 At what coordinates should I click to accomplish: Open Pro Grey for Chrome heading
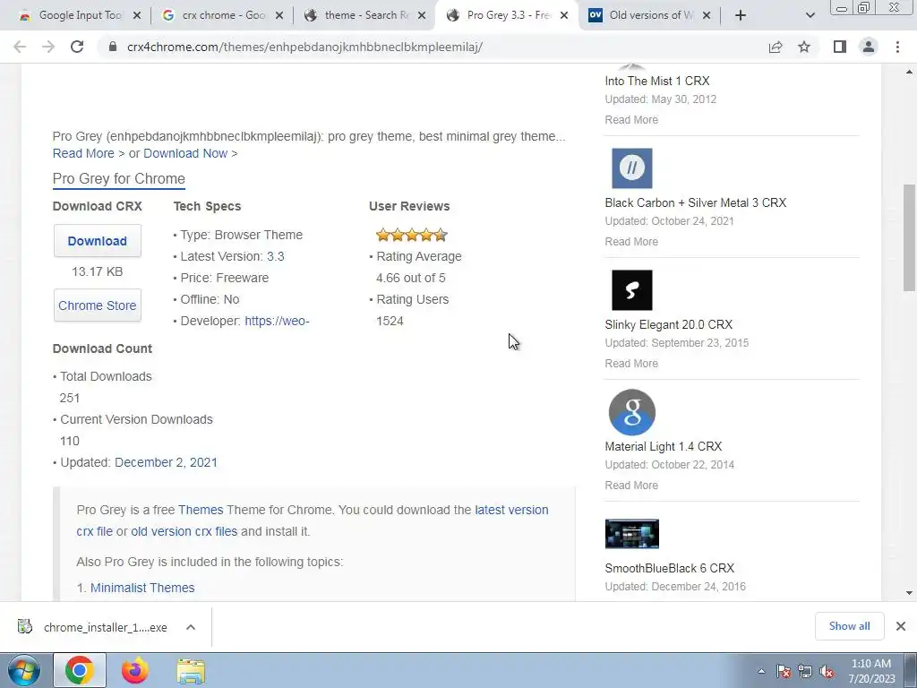(x=119, y=178)
